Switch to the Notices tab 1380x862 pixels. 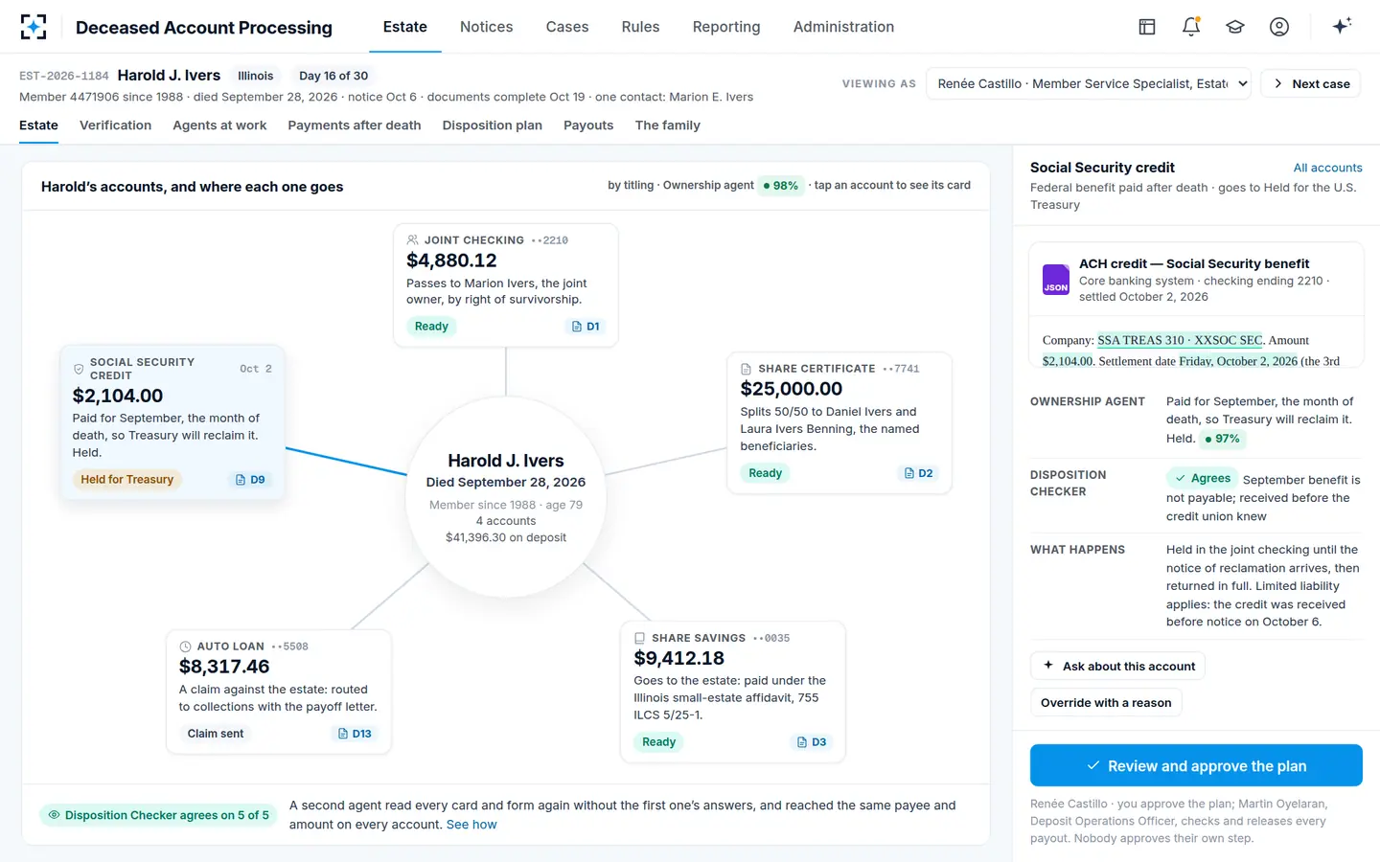tap(486, 27)
